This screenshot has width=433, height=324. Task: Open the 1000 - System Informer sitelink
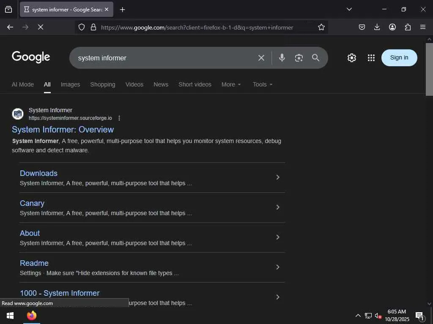[60, 293]
